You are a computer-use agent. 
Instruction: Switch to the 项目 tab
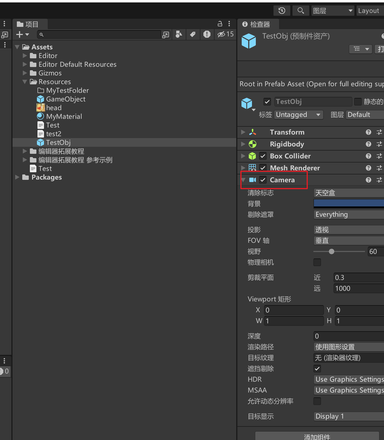coord(28,24)
